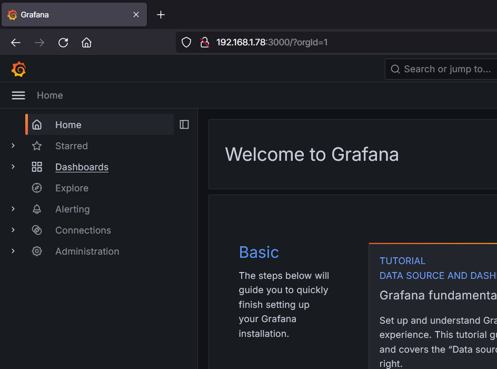Click the Administration gear icon

point(37,251)
